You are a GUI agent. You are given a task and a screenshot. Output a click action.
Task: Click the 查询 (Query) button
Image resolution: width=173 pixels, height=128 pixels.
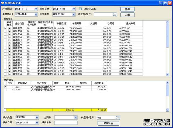tap(127, 9)
